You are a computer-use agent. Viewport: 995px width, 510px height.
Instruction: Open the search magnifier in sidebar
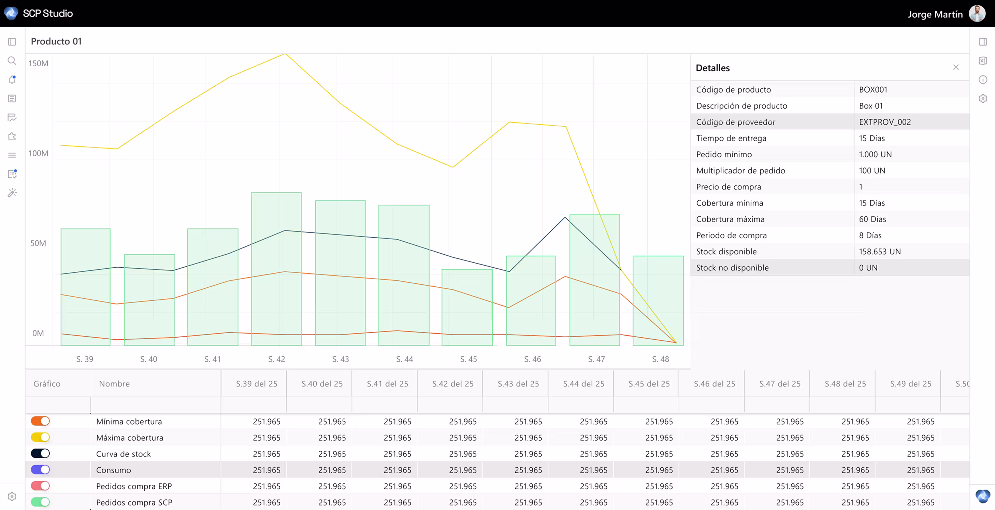12,61
